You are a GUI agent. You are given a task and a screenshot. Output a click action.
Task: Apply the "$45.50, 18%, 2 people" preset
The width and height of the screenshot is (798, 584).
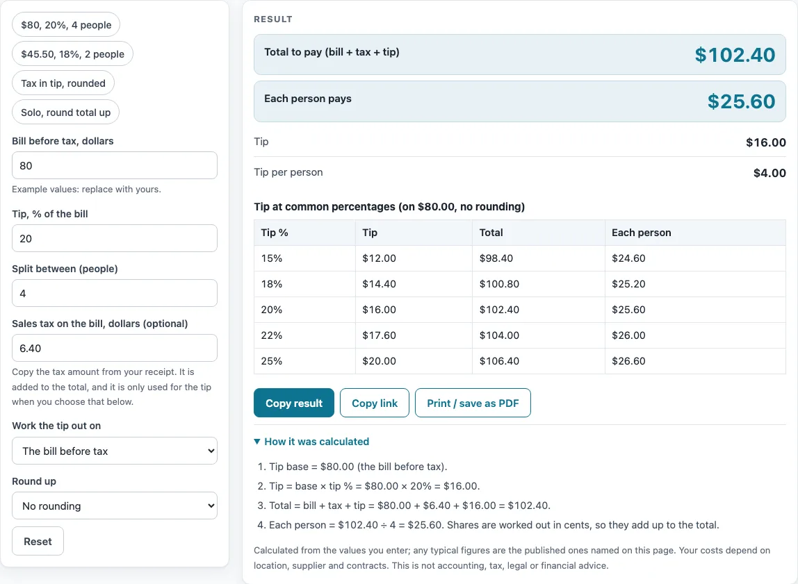click(x=72, y=54)
